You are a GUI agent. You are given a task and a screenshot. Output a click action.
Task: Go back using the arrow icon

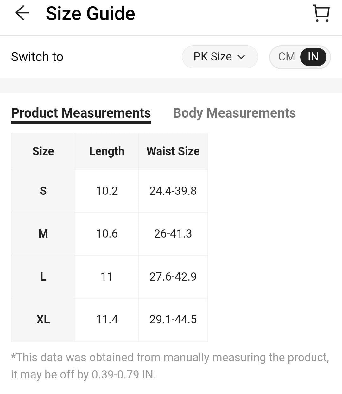coord(22,13)
